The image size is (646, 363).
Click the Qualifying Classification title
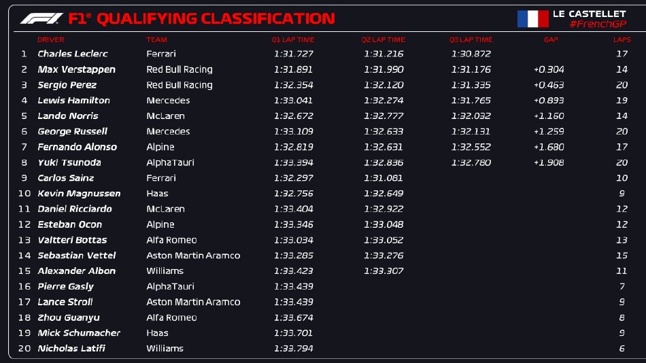coord(216,18)
